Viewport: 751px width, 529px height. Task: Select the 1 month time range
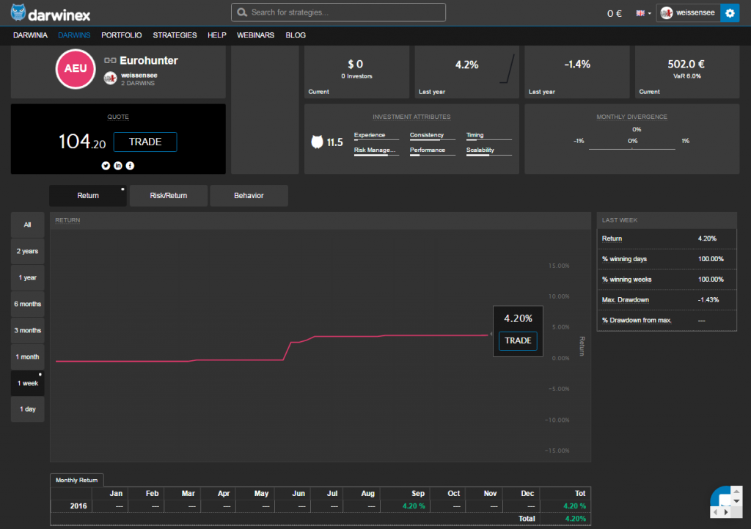pos(28,357)
